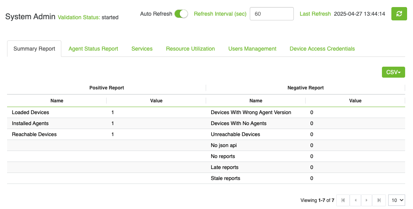Switch to the Agent Status Report tab
The width and height of the screenshot is (413, 209).
click(93, 49)
